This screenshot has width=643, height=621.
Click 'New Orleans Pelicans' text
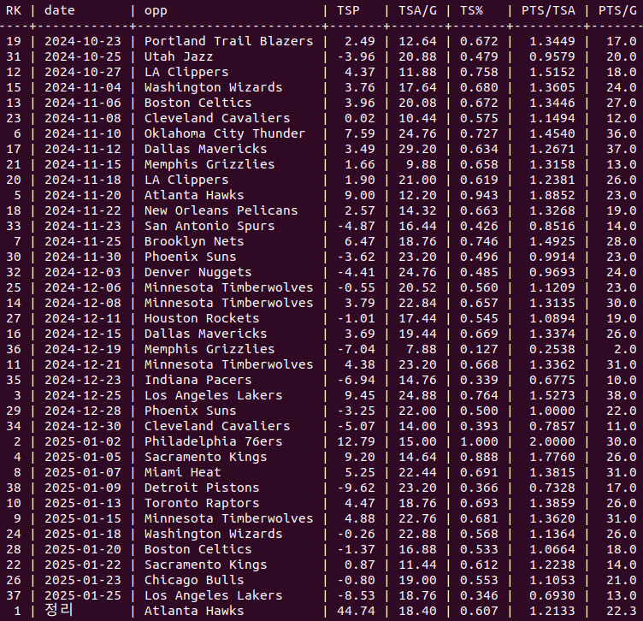click(221, 210)
